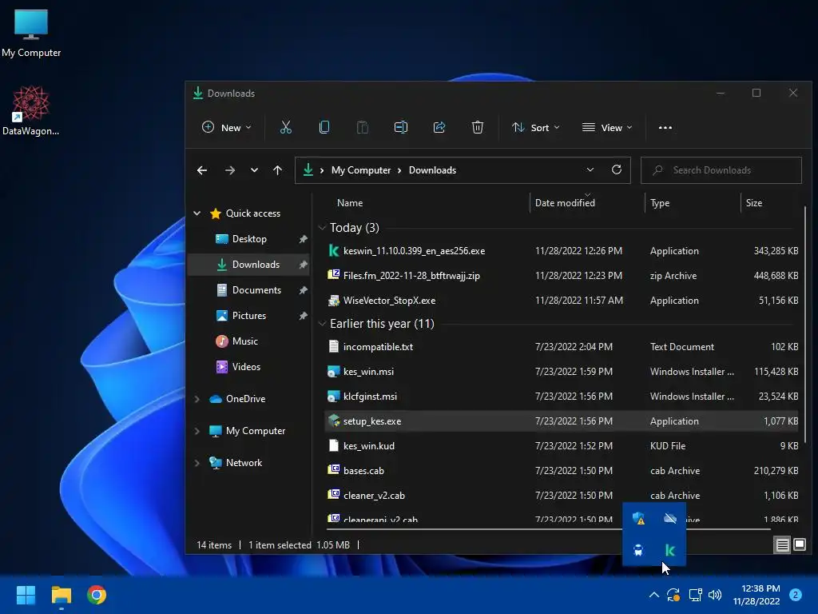
Task: Expand the My Computer tree node
Action: (197, 431)
